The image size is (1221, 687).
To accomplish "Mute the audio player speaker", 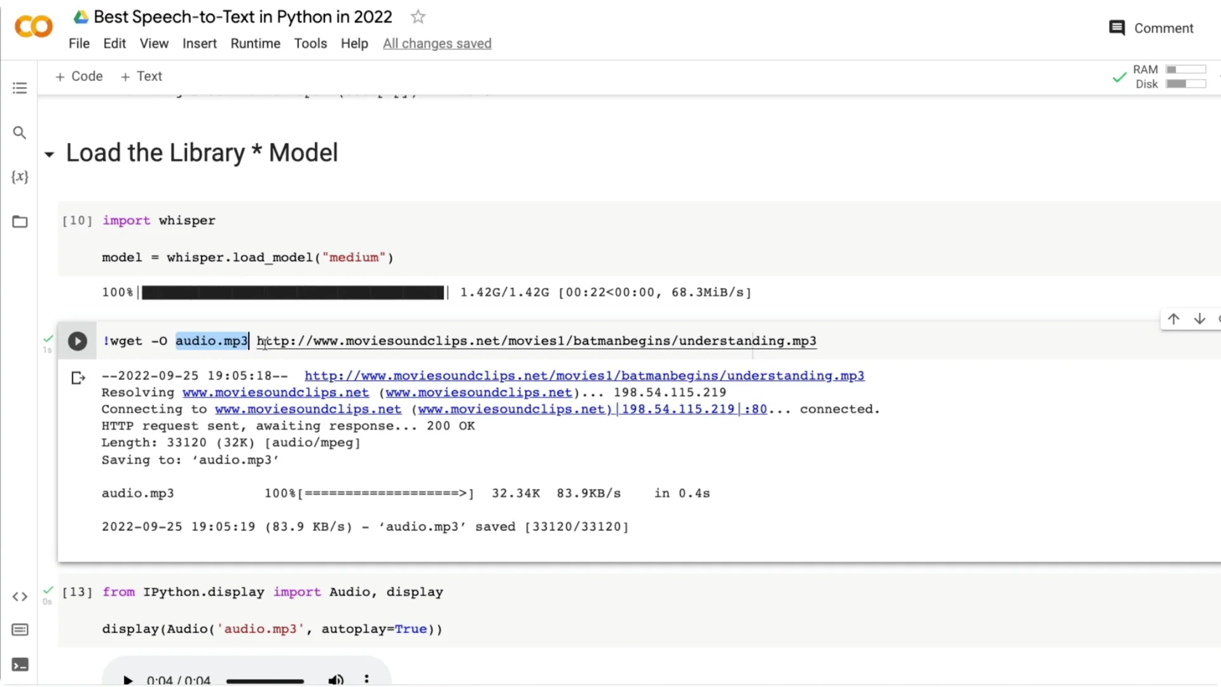I will tap(336, 679).
